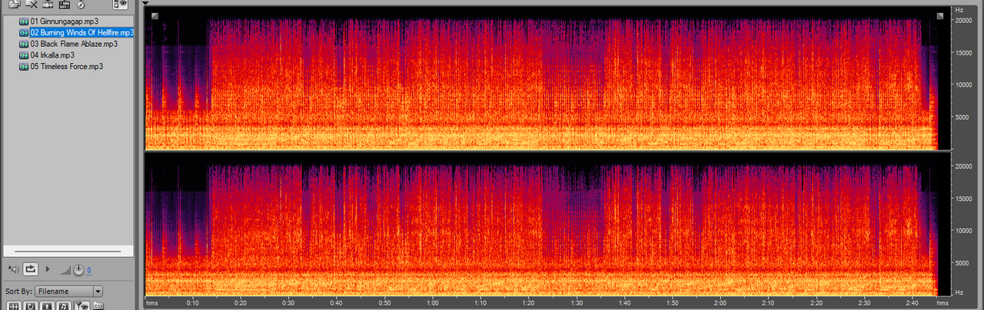Open the Sort By Filename dropdown
The image size is (984, 310).
[x=68, y=292]
